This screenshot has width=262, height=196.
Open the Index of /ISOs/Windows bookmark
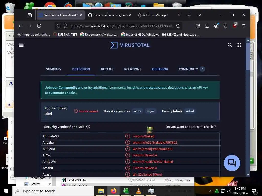coord(140,35)
